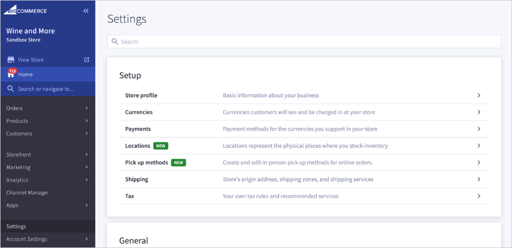Viewport: 512px width, 248px height.
Task: Select Settings in the sidebar
Action: tap(47, 227)
